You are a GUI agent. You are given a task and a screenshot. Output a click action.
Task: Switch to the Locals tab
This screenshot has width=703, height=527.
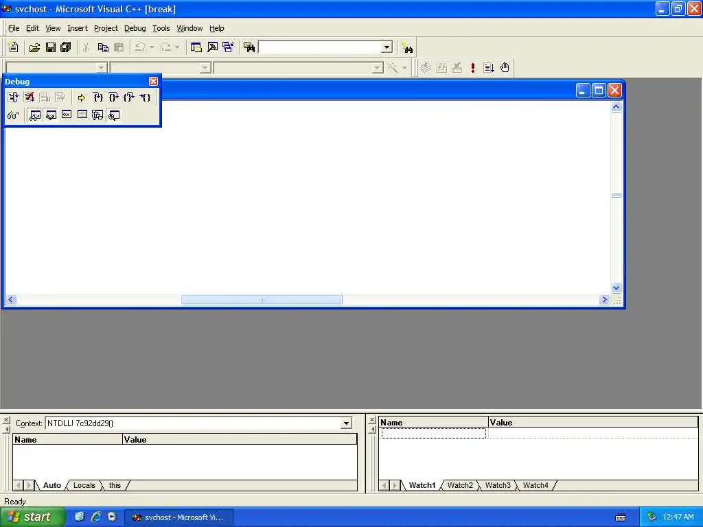(84, 485)
